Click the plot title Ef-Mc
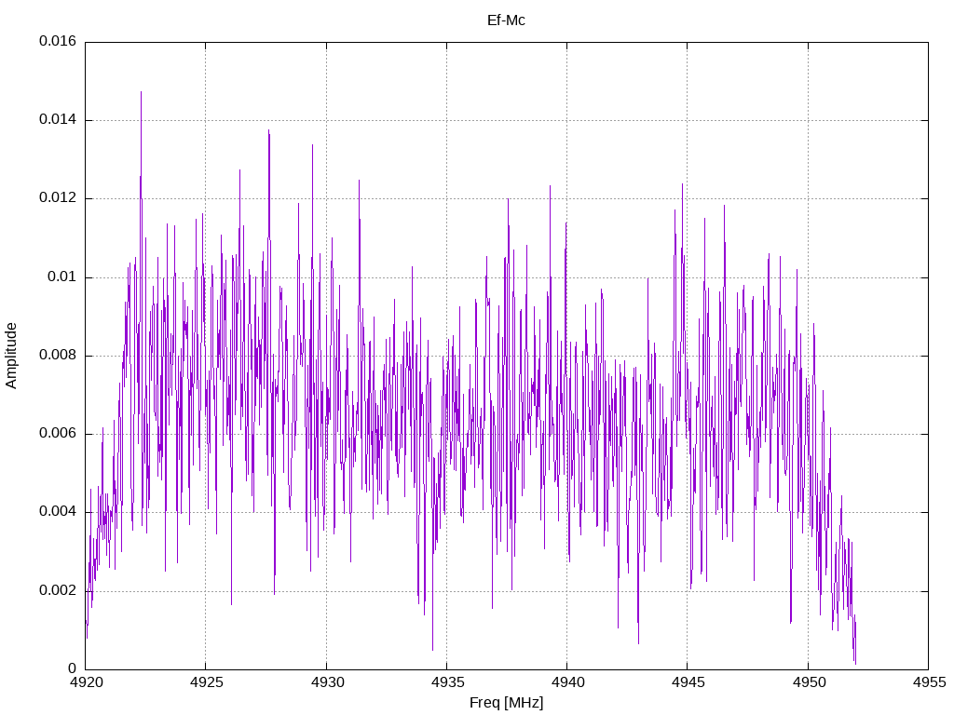This screenshot has width=954, height=715. (x=506, y=20)
